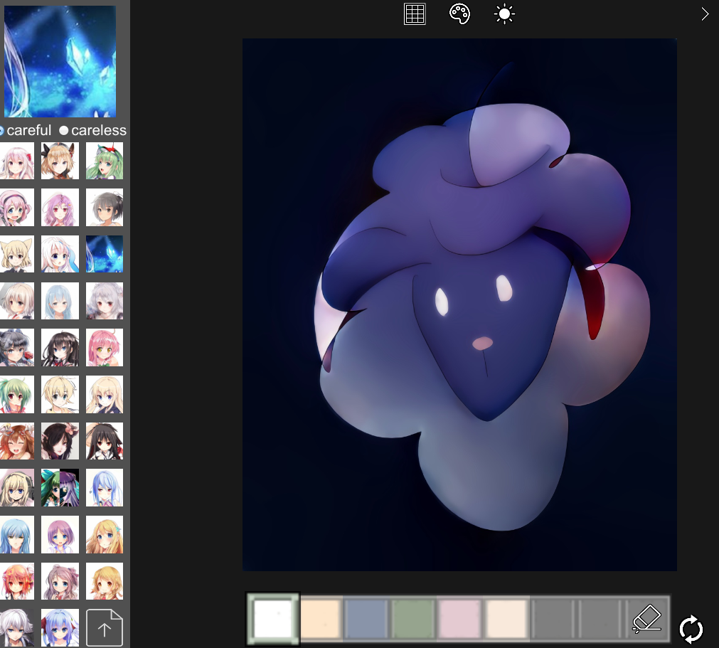Choose the short green-haired red-eyed girl thumbnail
719x648 pixels.
[x=17, y=394]
